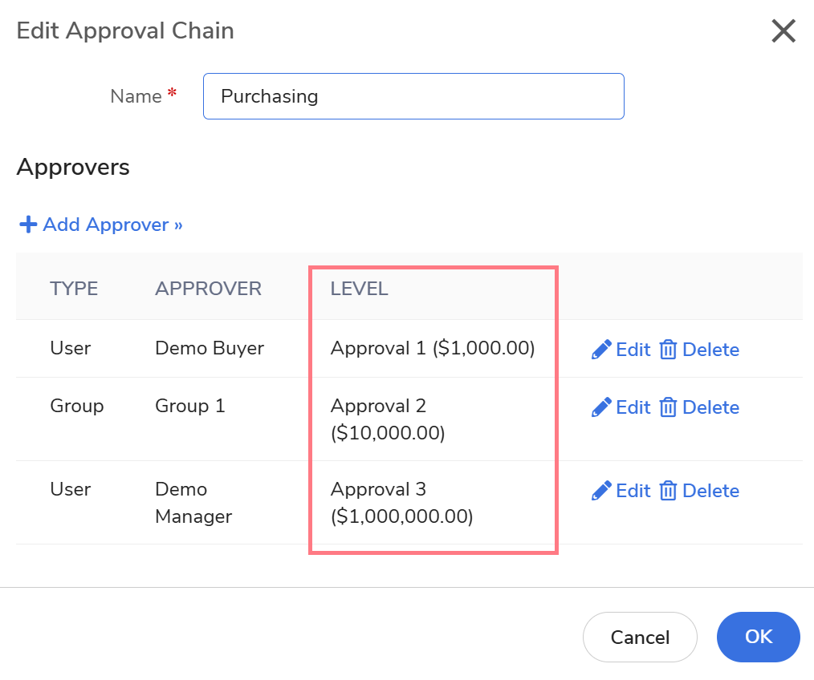Close the Edit Approval Chain dialog

point(783,31)
